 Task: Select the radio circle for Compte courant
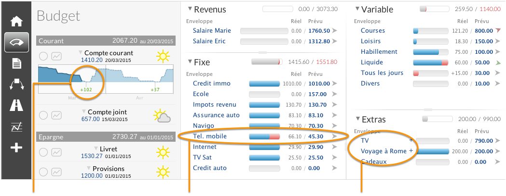pos(43,56)
